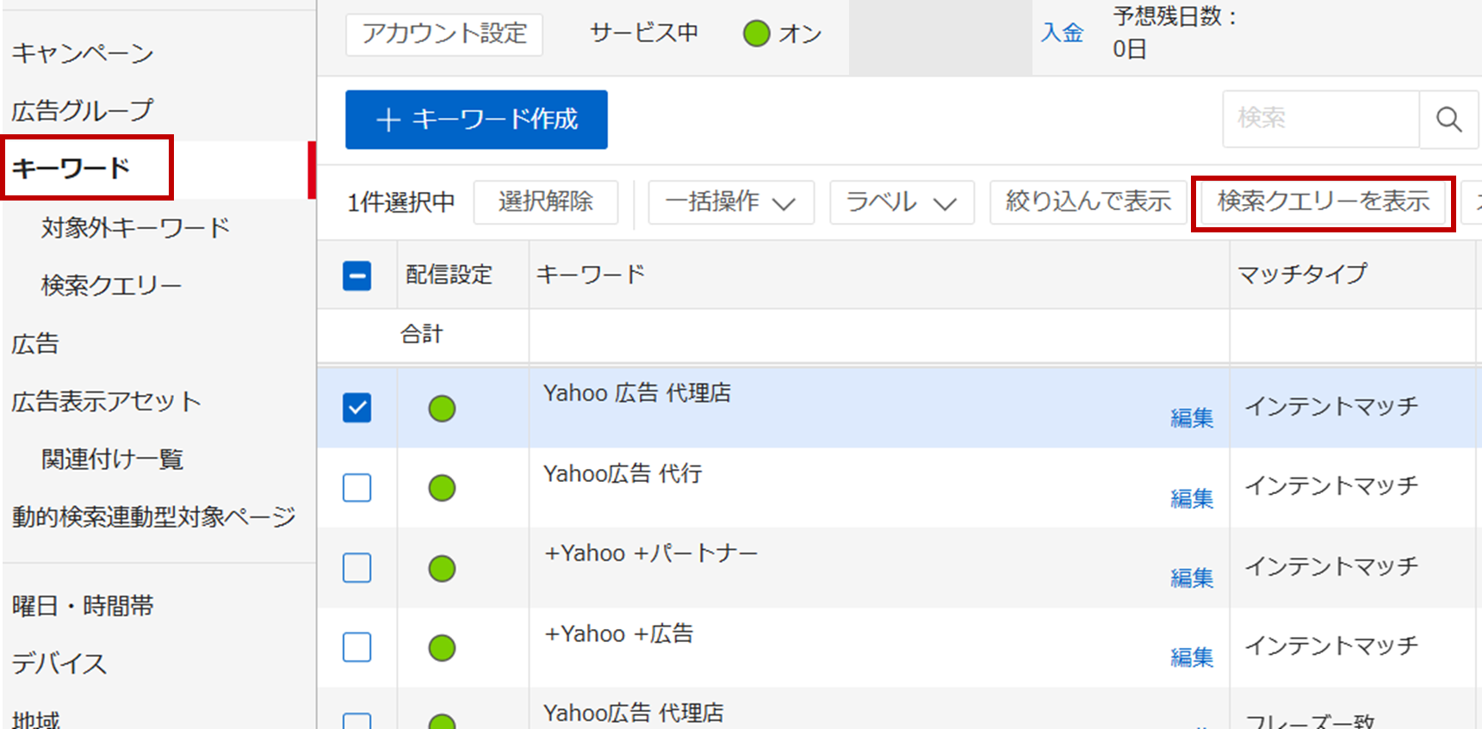The height and width of the screenshot is (729, 1482).
Task: Click the 入金 link
Action: point(1062,33)
